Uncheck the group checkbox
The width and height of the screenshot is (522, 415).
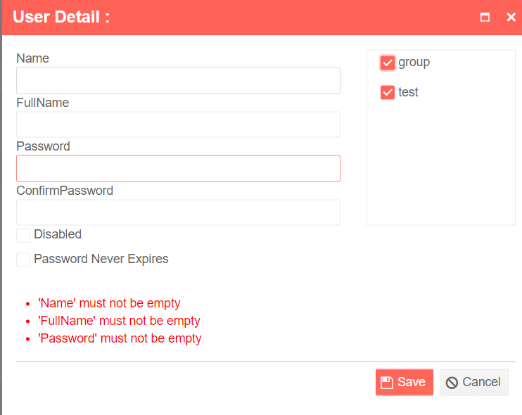[387, 63]
